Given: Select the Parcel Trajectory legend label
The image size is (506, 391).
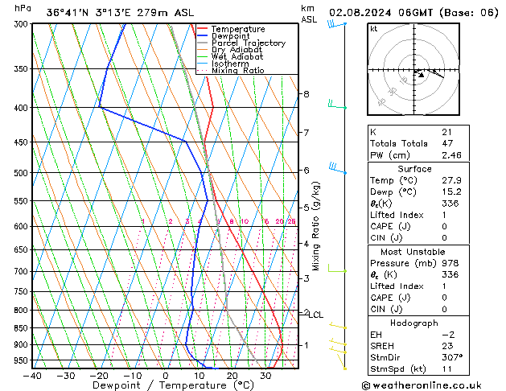Looking at the screenshot, I should coord(249,43).
